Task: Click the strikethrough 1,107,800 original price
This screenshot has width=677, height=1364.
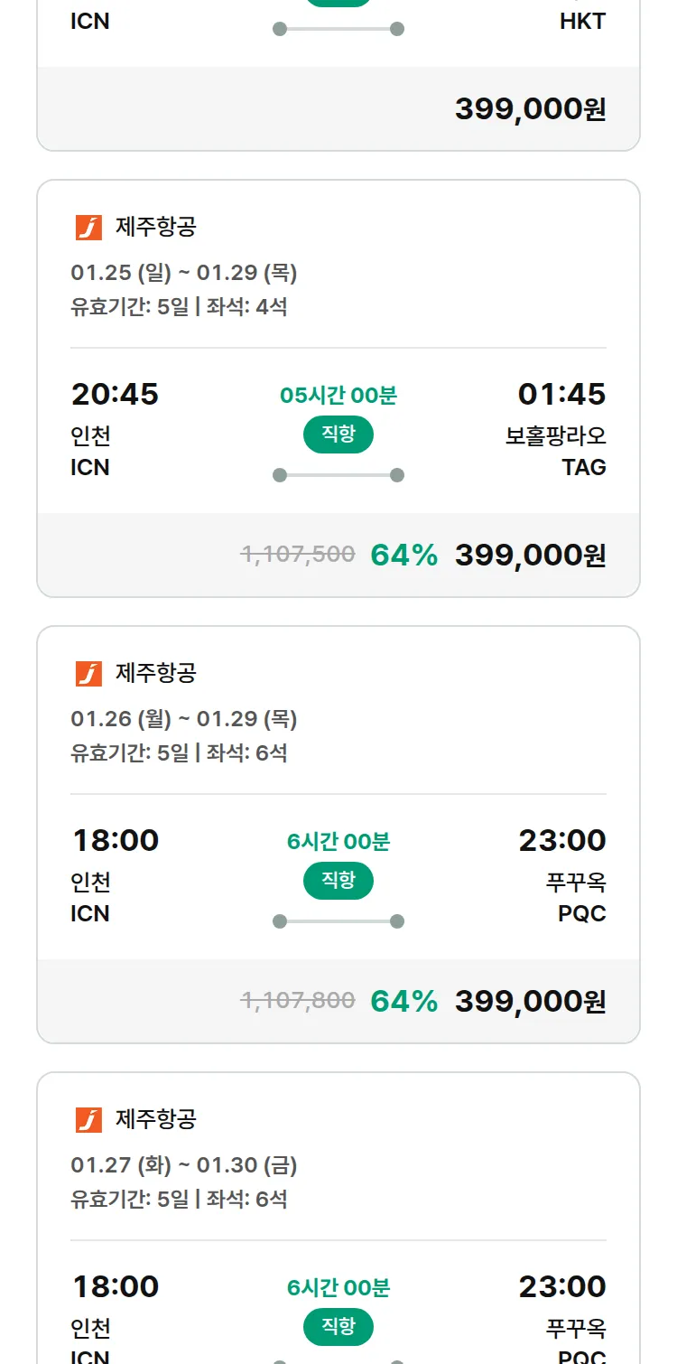Action: pos(298,1001)
